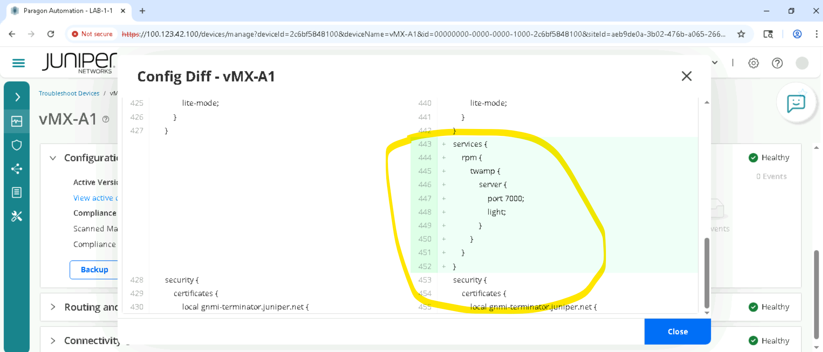Open the tools wrench sidebar icon

(x=17, y=216)
